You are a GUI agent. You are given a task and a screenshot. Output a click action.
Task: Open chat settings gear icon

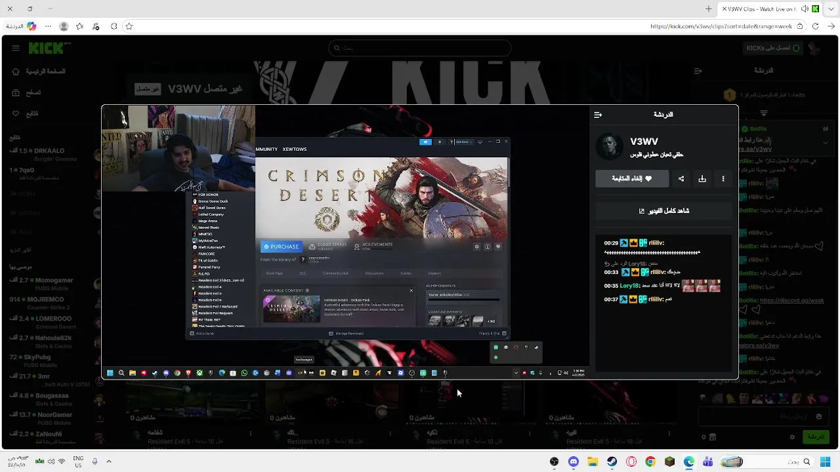click(x=792, y=437)
